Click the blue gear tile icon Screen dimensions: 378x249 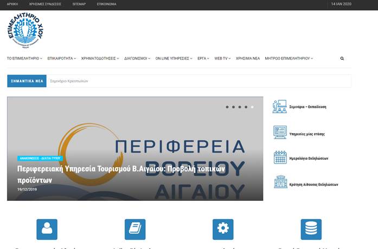[223, 230]
